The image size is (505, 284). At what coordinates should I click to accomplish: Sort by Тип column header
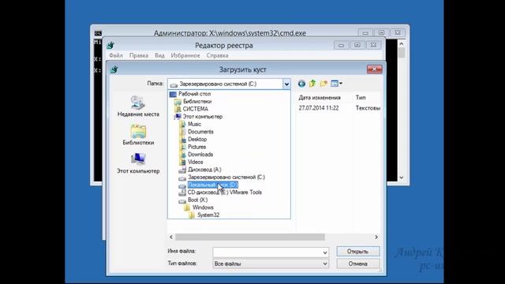[x=361, y=98]
